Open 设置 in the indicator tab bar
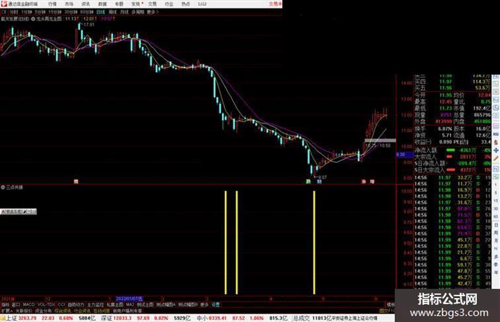Viewport: 500px width, 322px height. [215, 305]
